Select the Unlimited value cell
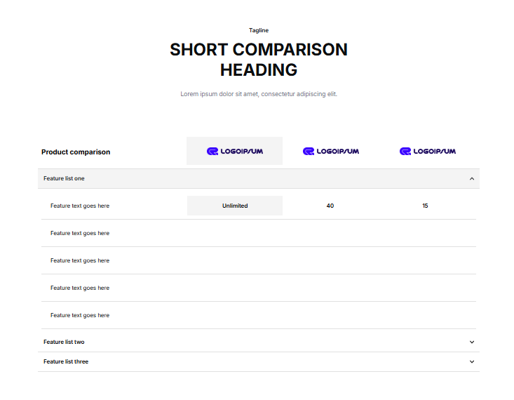This screenshot has width=514, height=400. 235,206
